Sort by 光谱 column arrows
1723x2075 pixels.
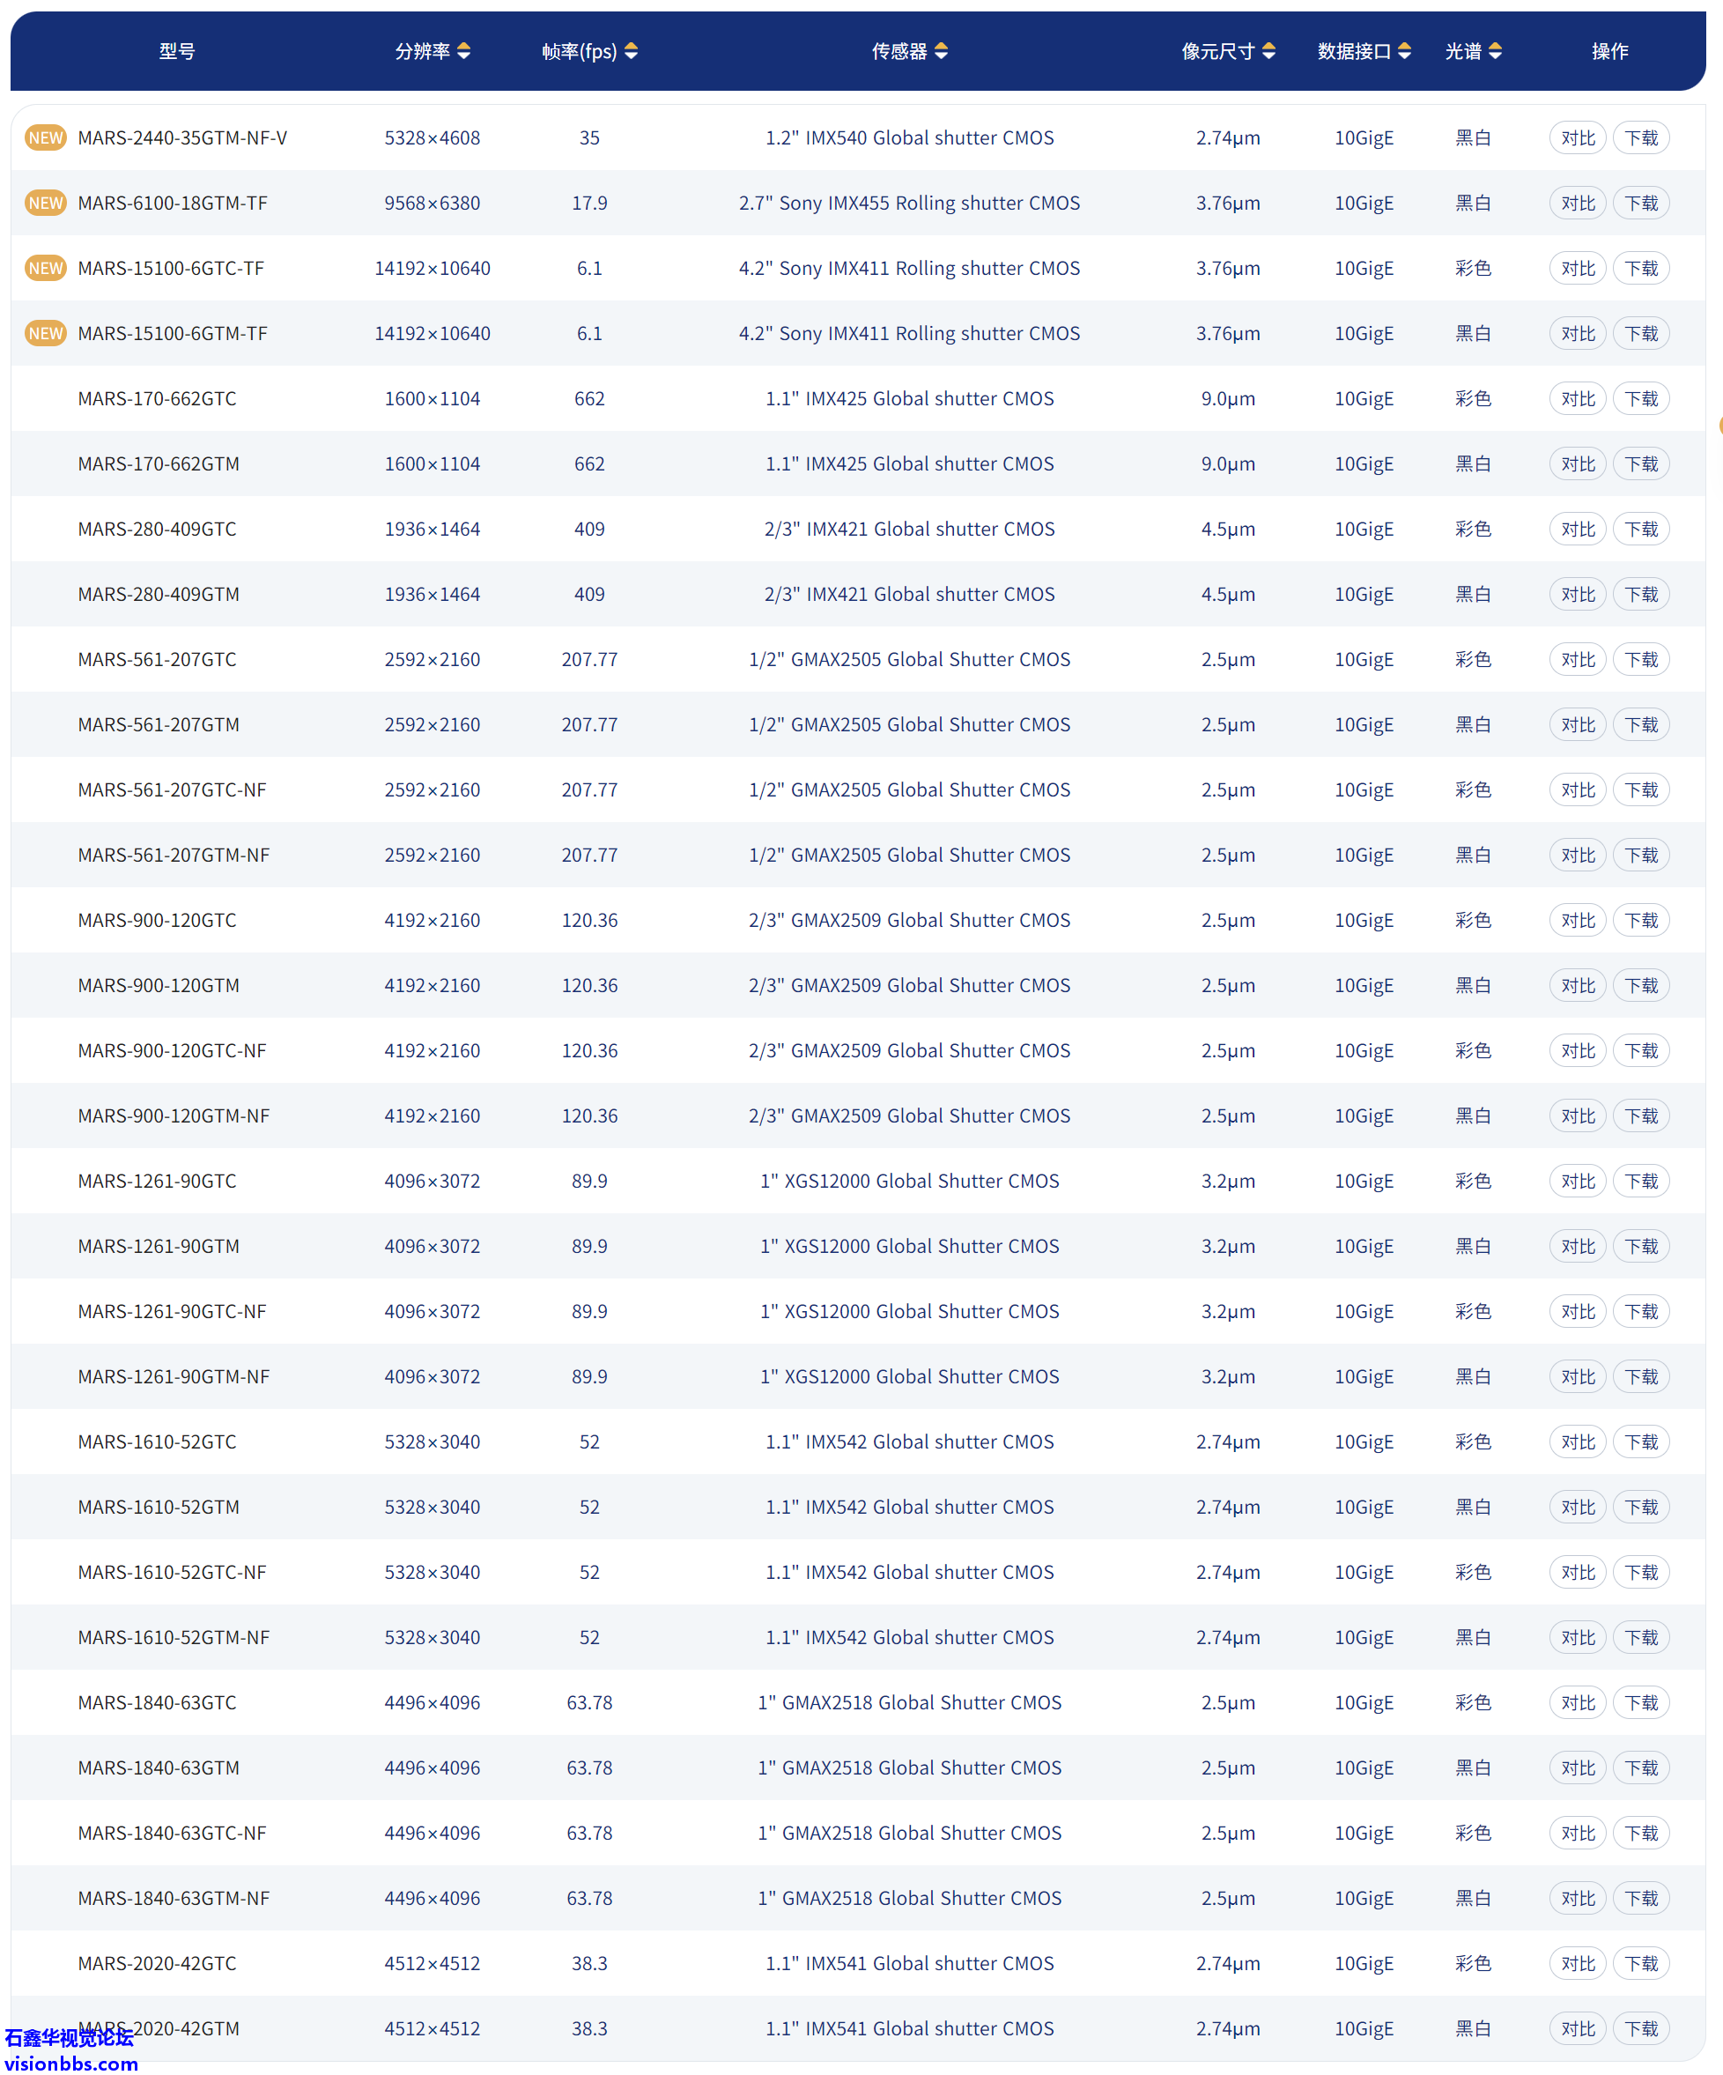point(1495,51)
